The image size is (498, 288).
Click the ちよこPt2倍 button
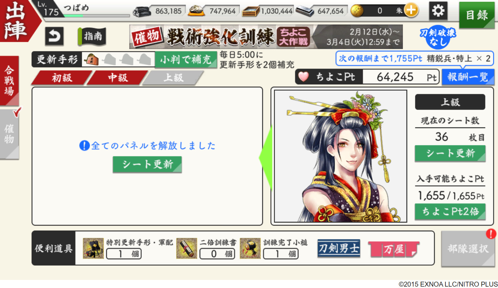click(450, 212)
